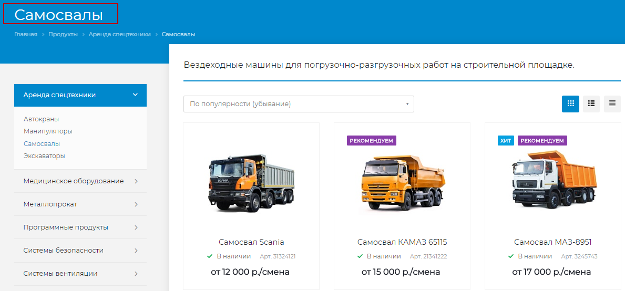This screenshot has width=625, height=291.
Task: Click РЕКОМЕНДУЕМ badge on КАМАЗ card
Action: coord(372,141)
